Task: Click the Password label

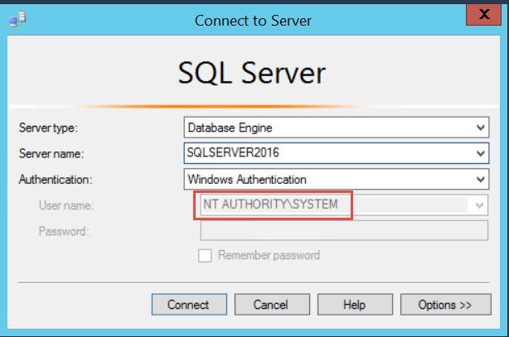Action: click(x=64, y=231)
